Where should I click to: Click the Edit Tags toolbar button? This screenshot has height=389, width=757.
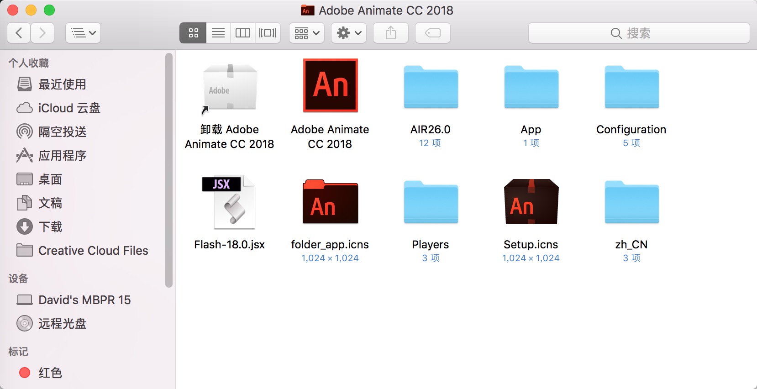pos(433,33)
